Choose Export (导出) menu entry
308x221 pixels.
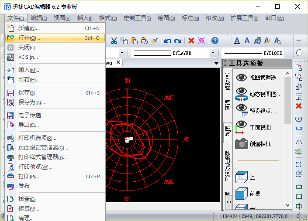click(x=55, y=125)
